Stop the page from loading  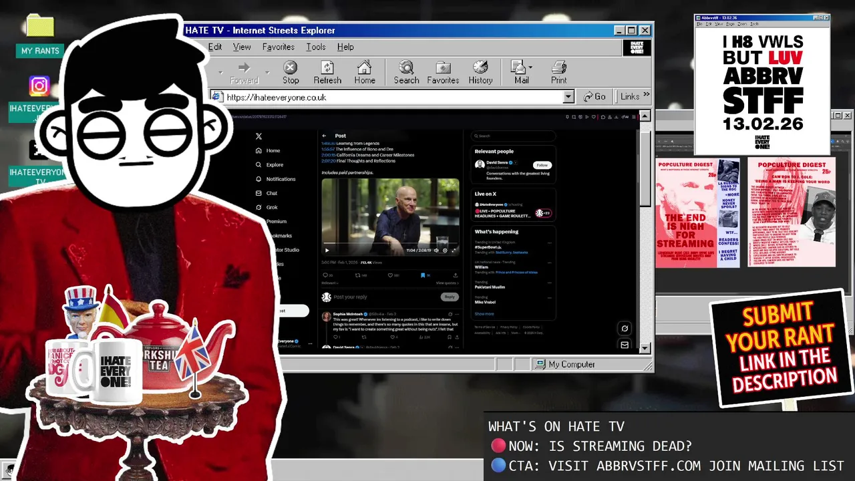pos(291,73)
